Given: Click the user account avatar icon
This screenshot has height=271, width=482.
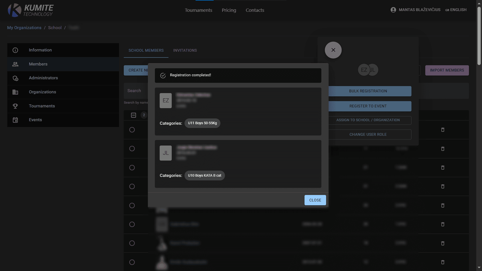Looking at the screenshot, I should (393, 10).
